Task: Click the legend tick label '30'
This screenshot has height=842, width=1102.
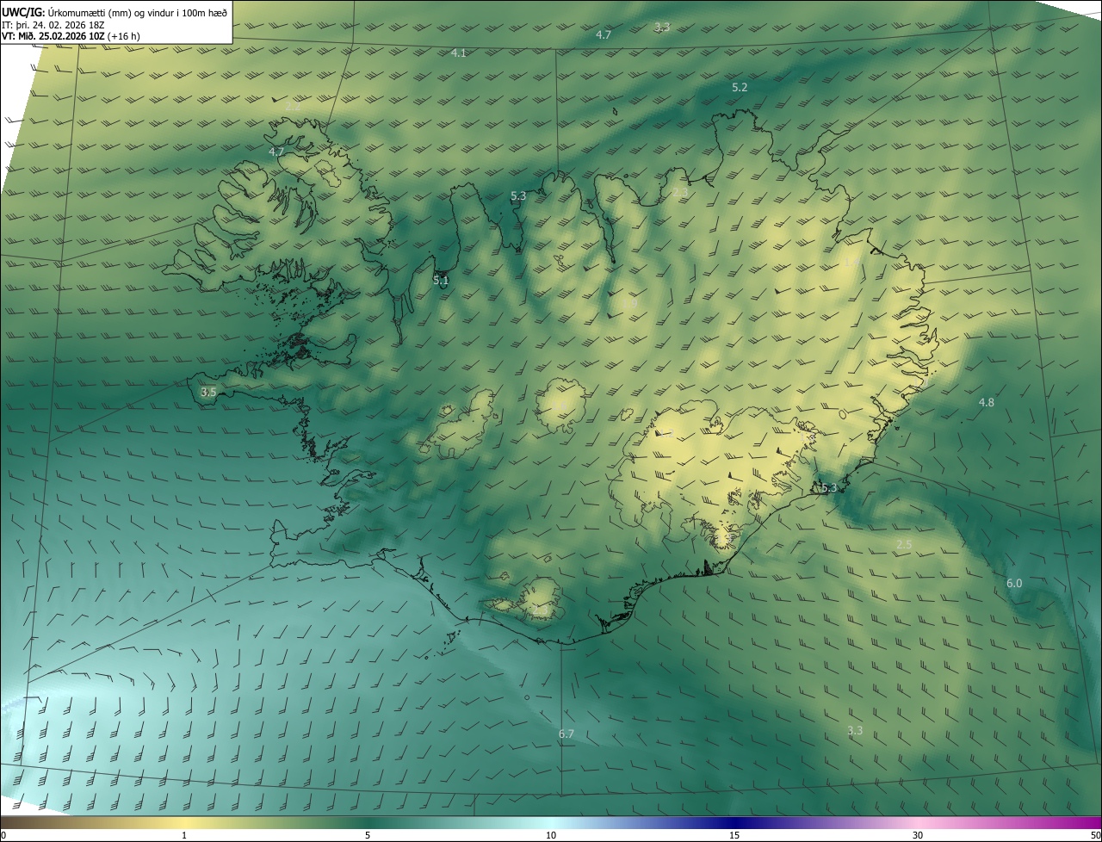Action: 918,835
